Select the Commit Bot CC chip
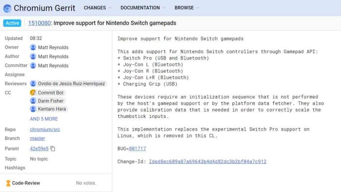This screenshot has height=192, width=341. coord(47,93)
